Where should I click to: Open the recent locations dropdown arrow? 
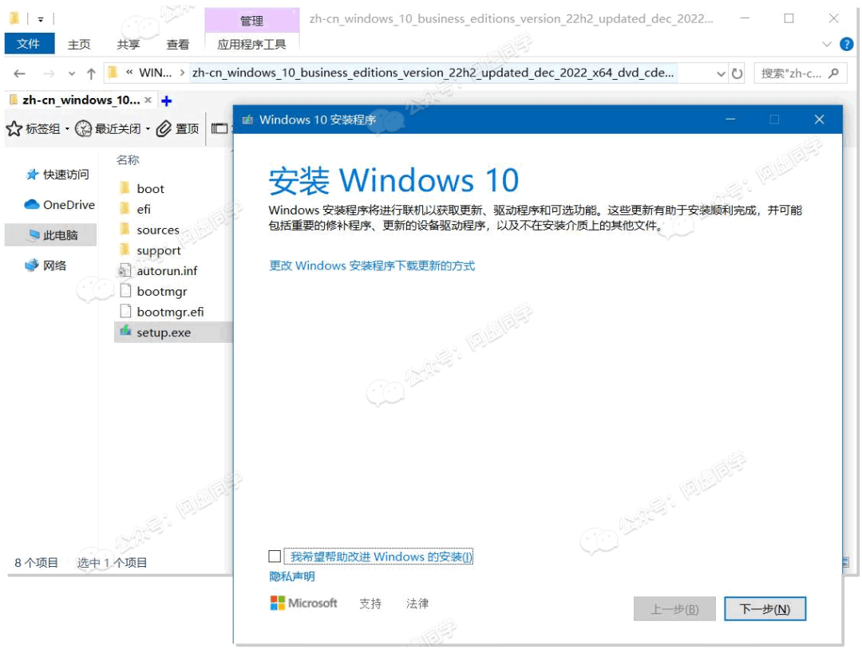tap(72, 73)
